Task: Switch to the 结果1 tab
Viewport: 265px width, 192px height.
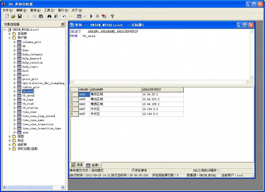Action: tap(93, 165)
